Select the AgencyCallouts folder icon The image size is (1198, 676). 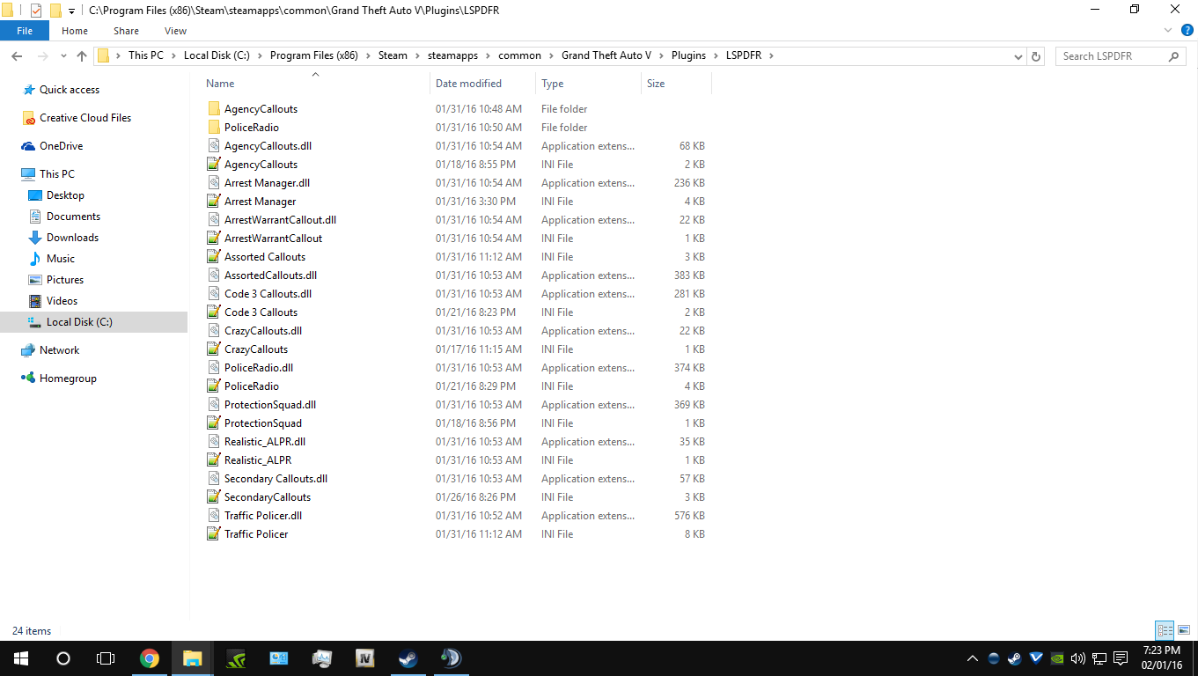coord(213,109)
